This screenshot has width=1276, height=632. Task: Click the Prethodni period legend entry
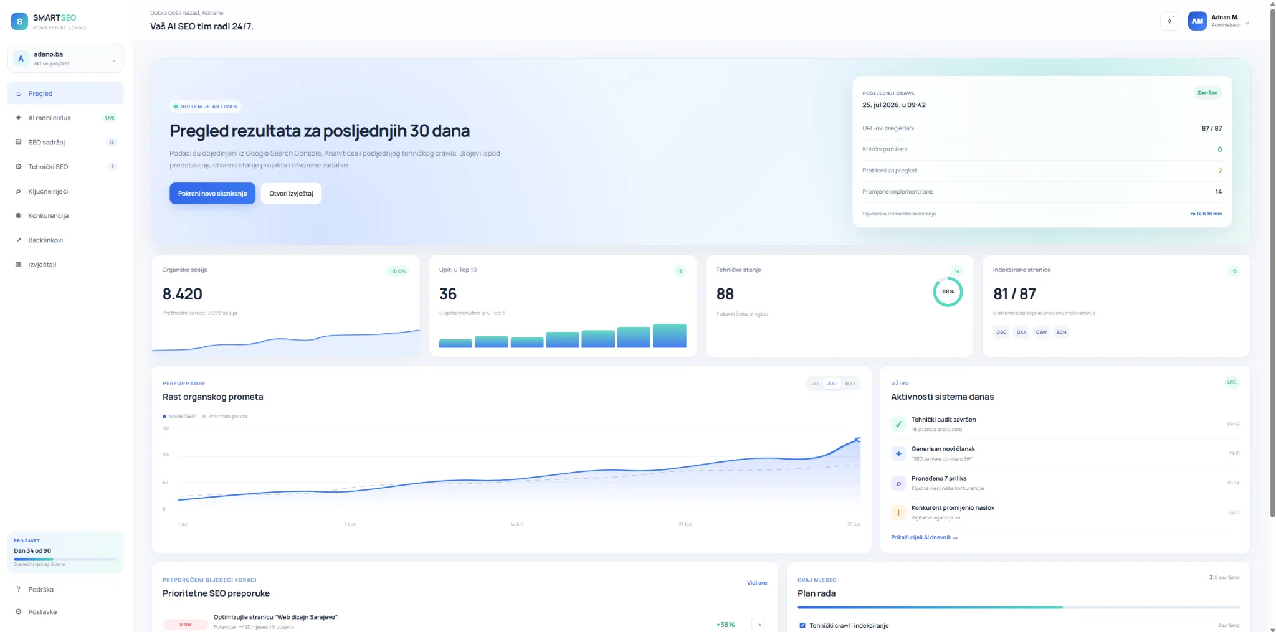(225, 416)
